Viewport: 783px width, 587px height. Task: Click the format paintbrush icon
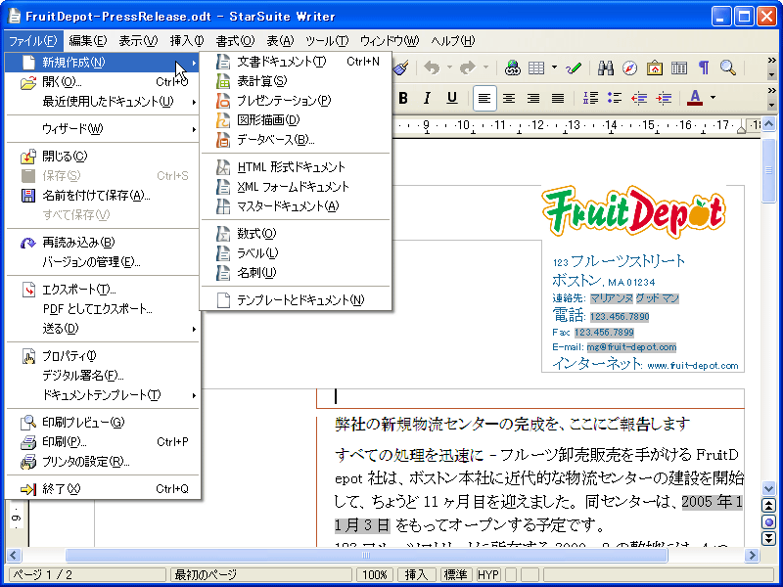point(401,68)
